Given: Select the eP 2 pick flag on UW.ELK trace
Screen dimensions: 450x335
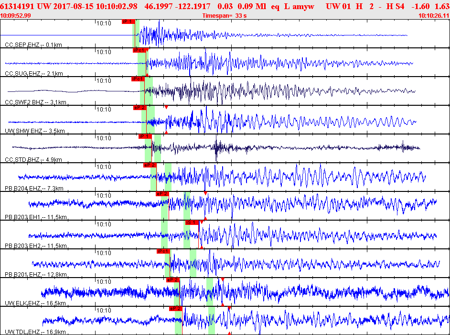Looking at the screenshot, I should [x=173, y=280].
